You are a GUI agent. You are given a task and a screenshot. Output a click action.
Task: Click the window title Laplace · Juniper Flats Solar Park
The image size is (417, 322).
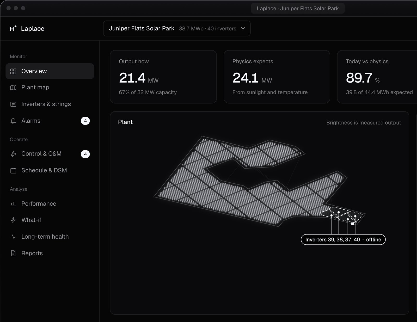click(298, 8)
